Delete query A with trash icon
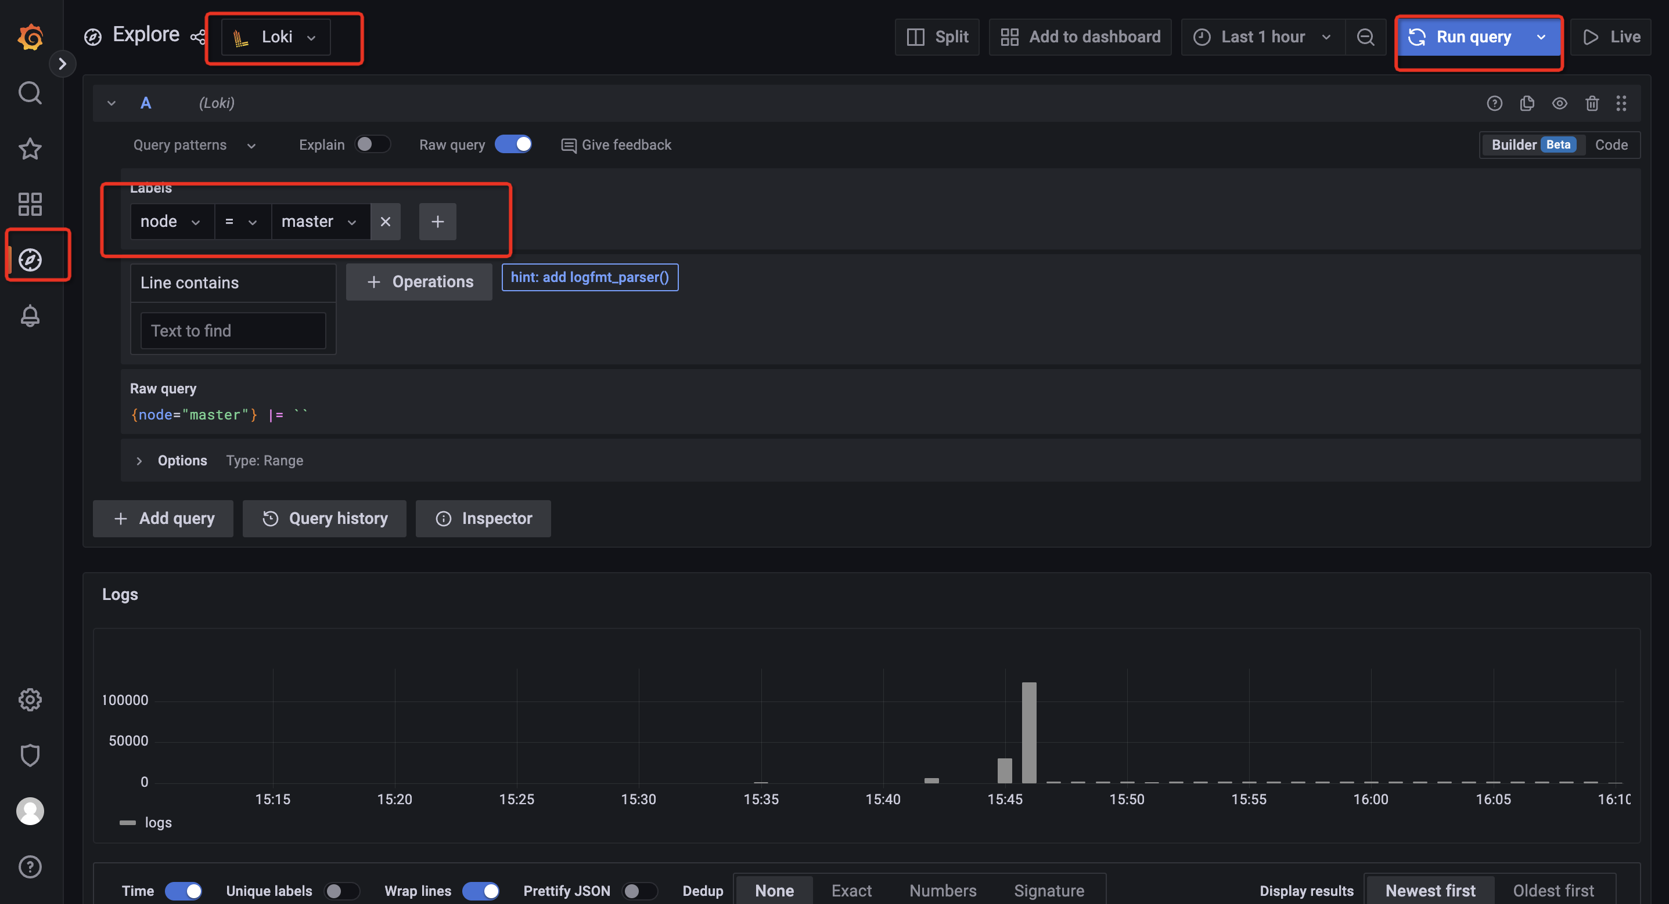1669x904 pixels. pos(1591,104)
